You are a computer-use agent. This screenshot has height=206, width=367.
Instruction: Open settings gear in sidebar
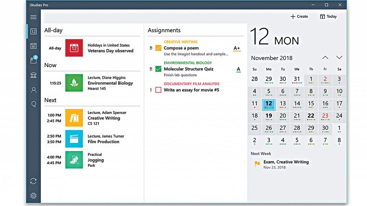(x=33, y=196)
